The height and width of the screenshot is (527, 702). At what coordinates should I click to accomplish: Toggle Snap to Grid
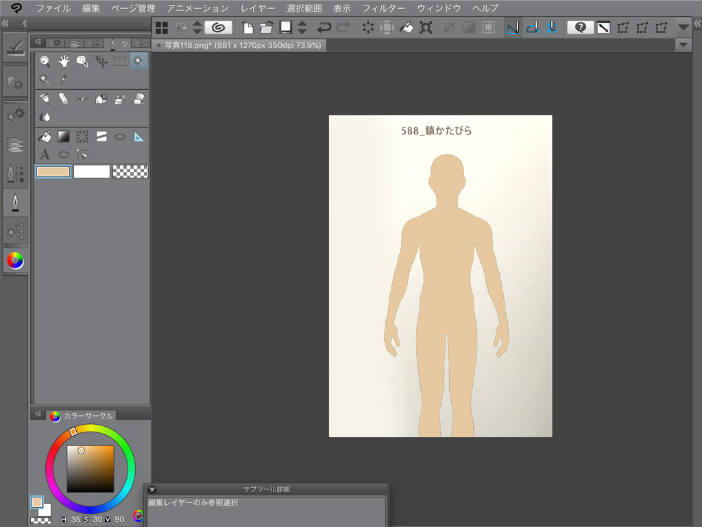[552, 27]
